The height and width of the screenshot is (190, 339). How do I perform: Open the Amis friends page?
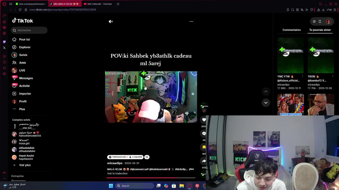(22, 63)
